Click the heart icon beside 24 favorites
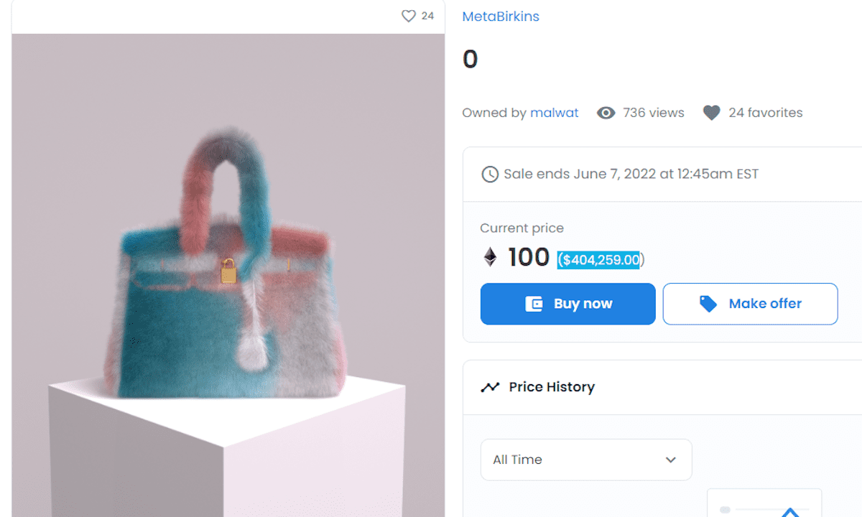 pos(711,112)
